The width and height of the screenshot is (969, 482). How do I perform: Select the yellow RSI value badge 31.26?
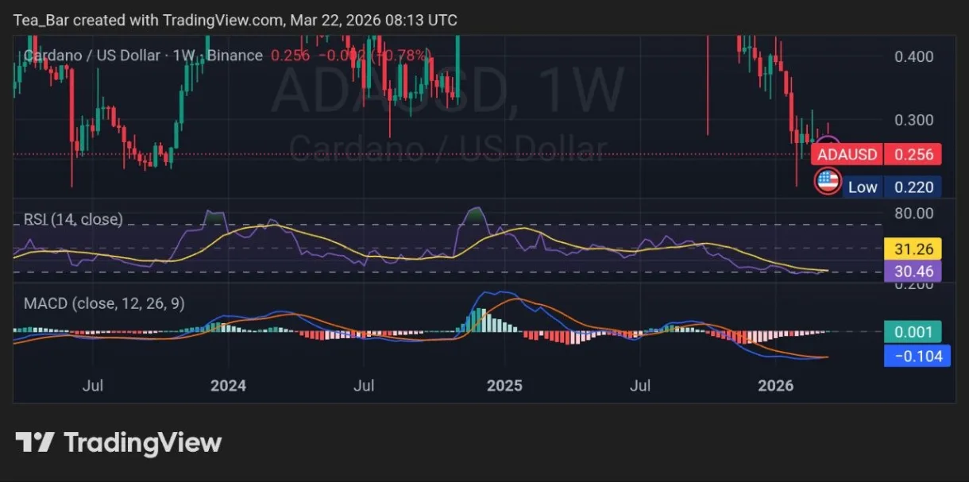(x=913, y=249)
